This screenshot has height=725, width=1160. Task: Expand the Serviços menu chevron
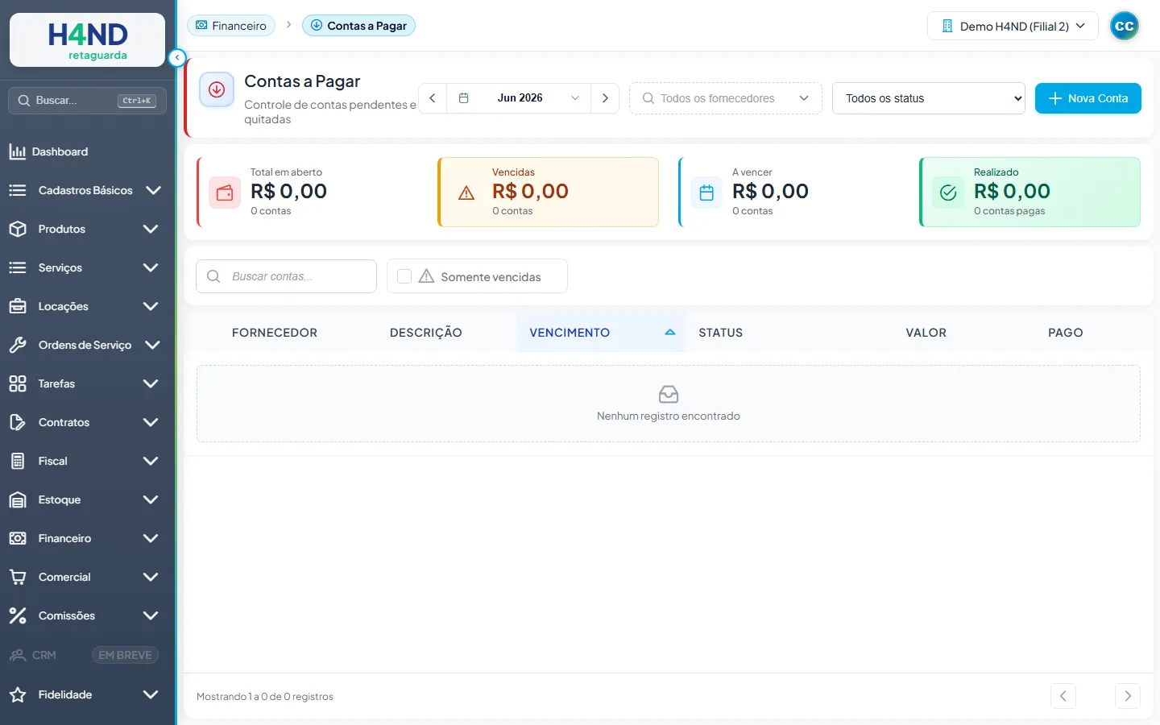point(151,267)
